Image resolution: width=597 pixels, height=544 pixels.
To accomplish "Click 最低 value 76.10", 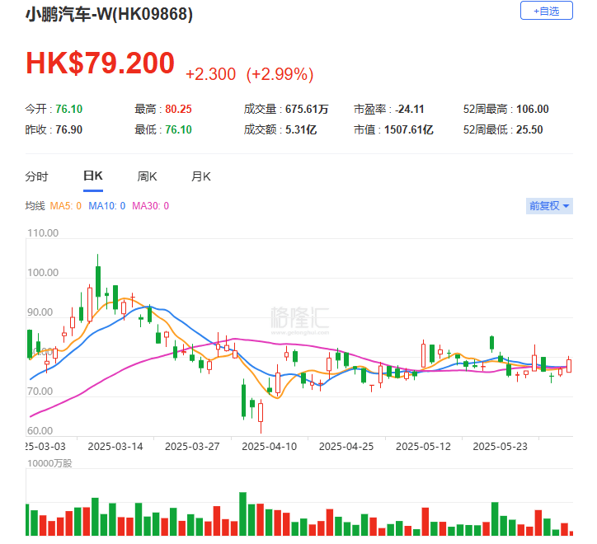I will coord(178,129).
